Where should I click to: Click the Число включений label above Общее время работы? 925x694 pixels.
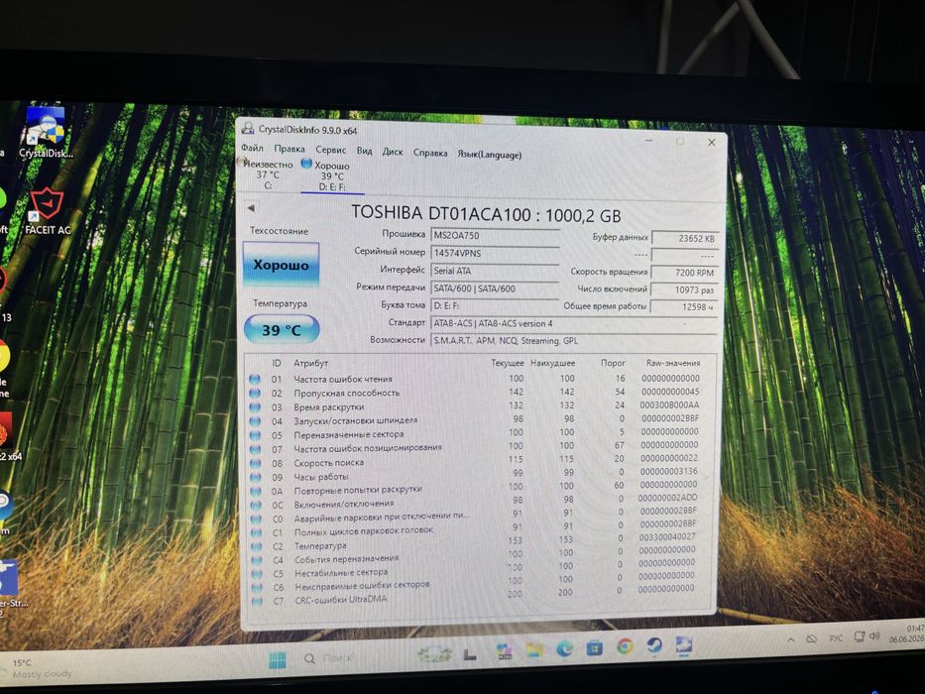coord(612,289)
